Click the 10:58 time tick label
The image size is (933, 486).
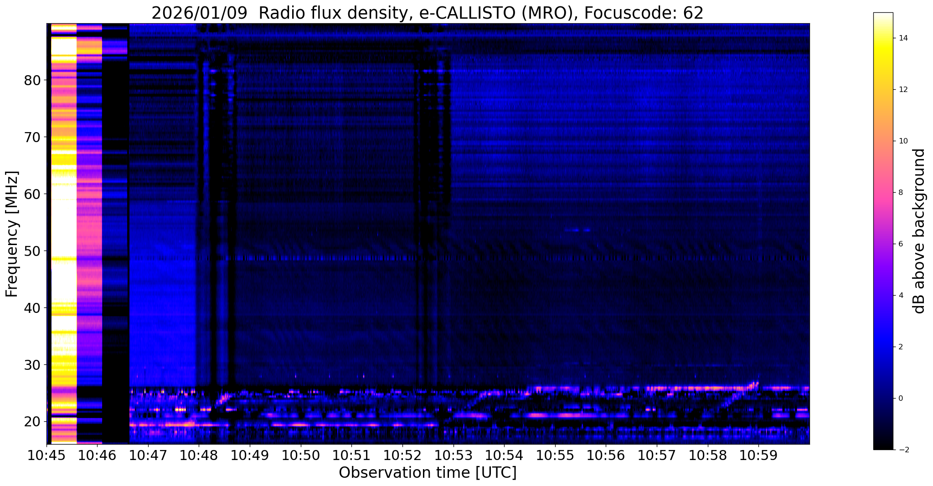coord(707,455)
